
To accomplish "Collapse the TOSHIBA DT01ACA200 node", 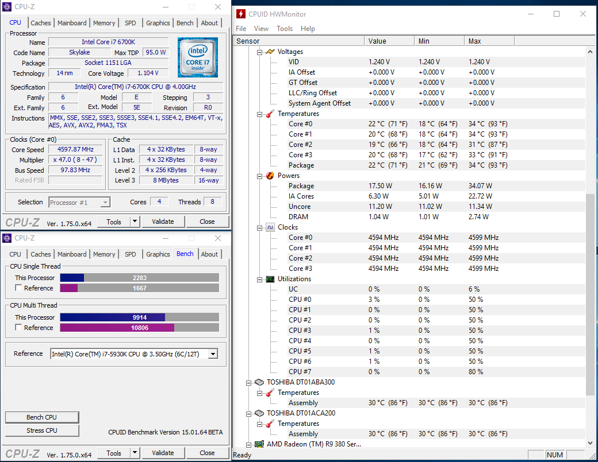I will (248, 414).
